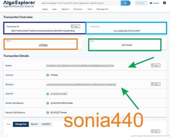The width and height of the screenshot is (170, 137).
Task: Open the Sender address link
Action: 80,65
